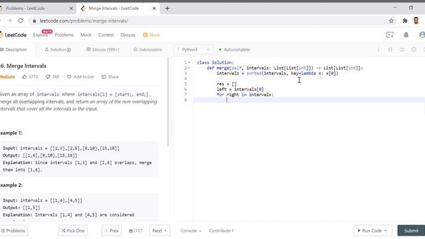This screenshot has width=425, height=239.
Task: Collapse code fold arrow on line 2
Action: (x=189, y=68)
